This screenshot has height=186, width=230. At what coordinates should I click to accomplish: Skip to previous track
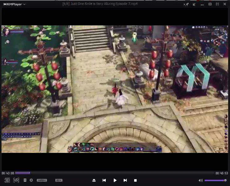pos(104,180)
